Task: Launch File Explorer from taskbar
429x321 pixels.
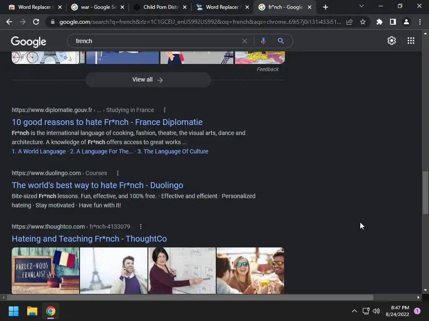Action: click(x=32, y=311)
